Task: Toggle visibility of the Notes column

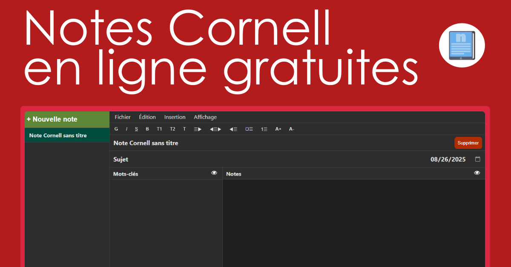Action: point(477,173)
